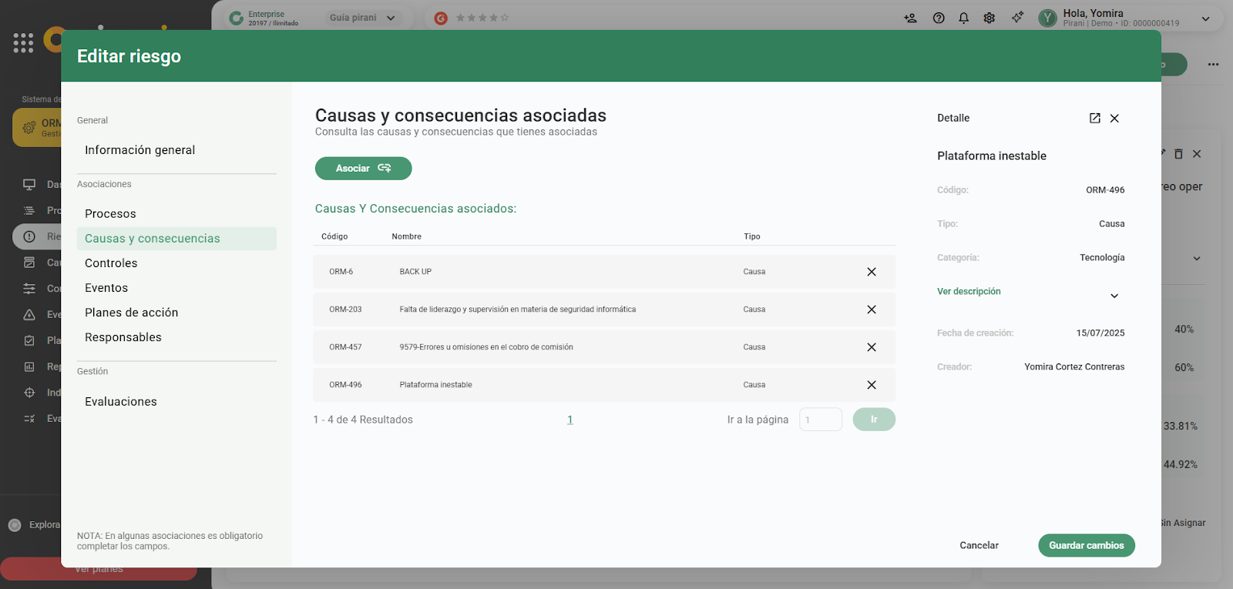Open the Procesos section

pyautogui.click(x=110, y=214)
